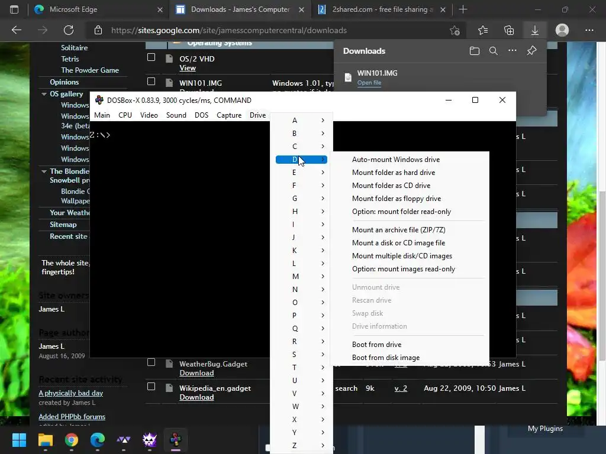
Task: Open the CPU menu
Action: [125, 115]
